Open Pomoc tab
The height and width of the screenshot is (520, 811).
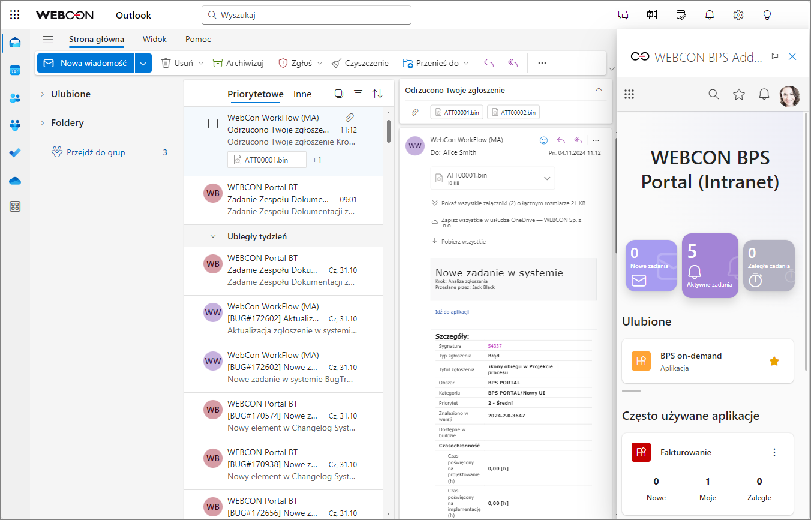[x=198, y=40]
